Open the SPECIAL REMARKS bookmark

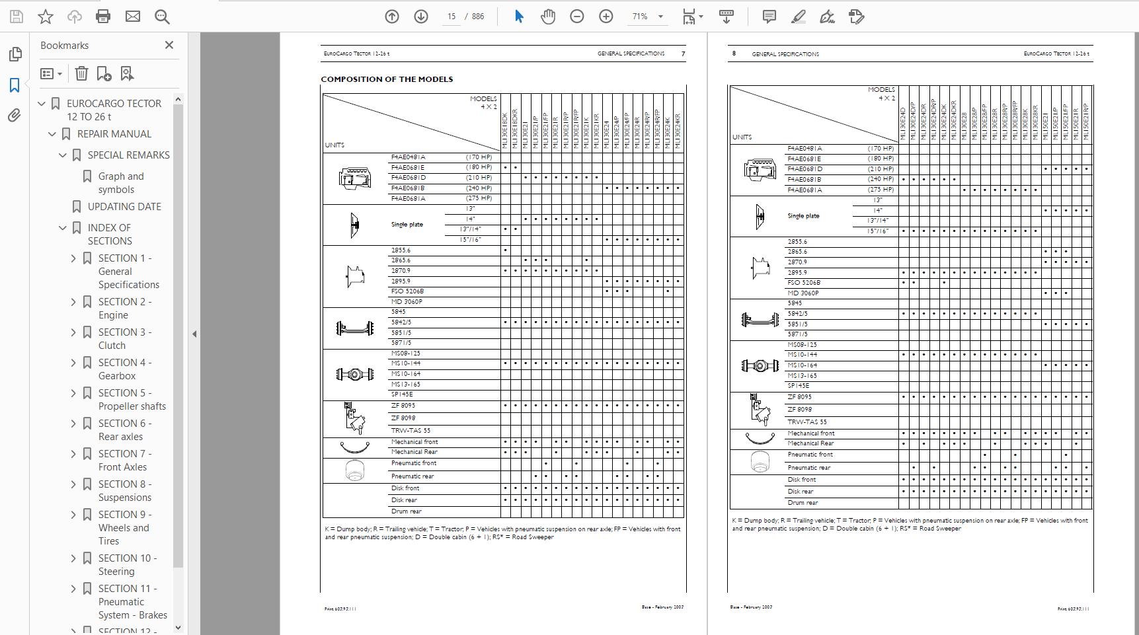click(x=129, y=155)
